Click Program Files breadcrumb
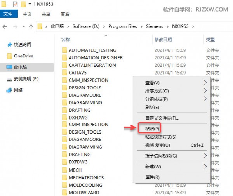Screen dimensions: 233x196 click(x=123, y=26)
